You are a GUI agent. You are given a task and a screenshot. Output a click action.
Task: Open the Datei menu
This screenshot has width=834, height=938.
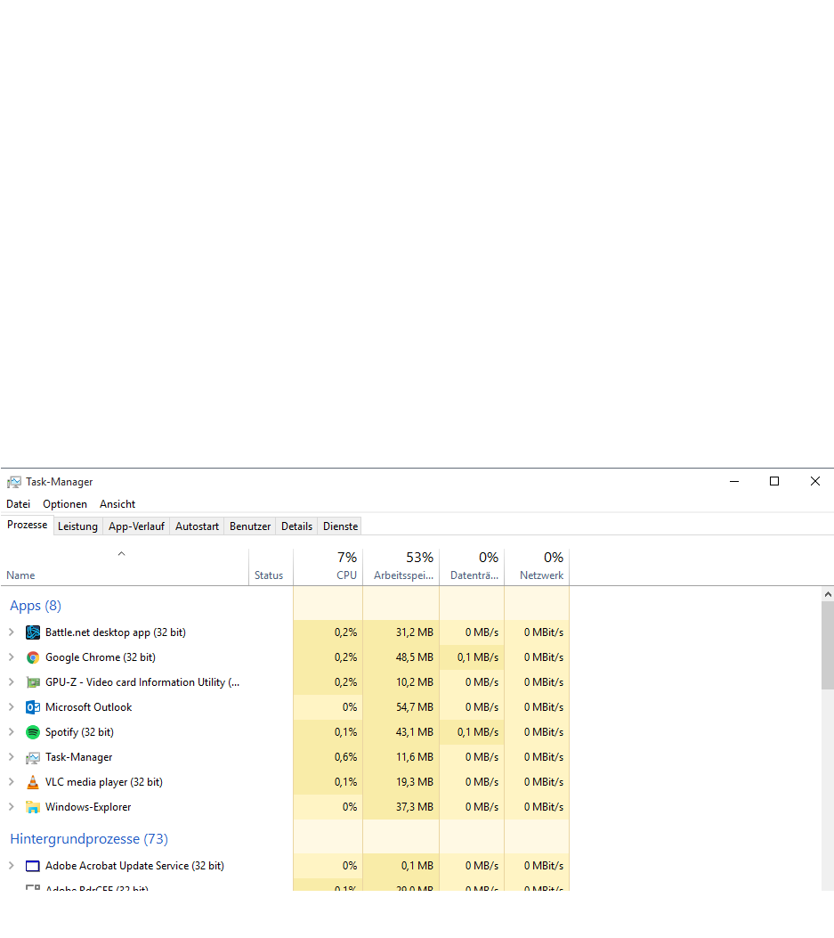point(19,504)
